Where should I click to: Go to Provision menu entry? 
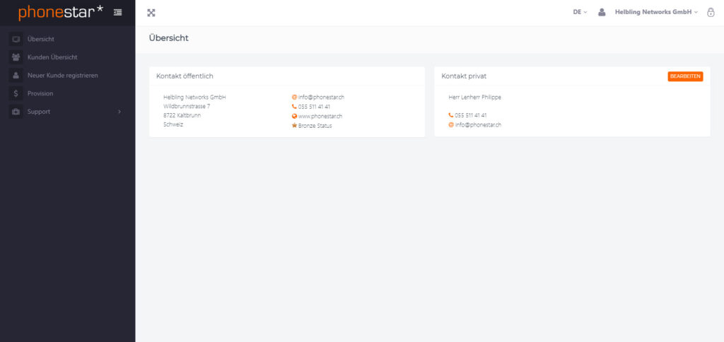point(40,93)
